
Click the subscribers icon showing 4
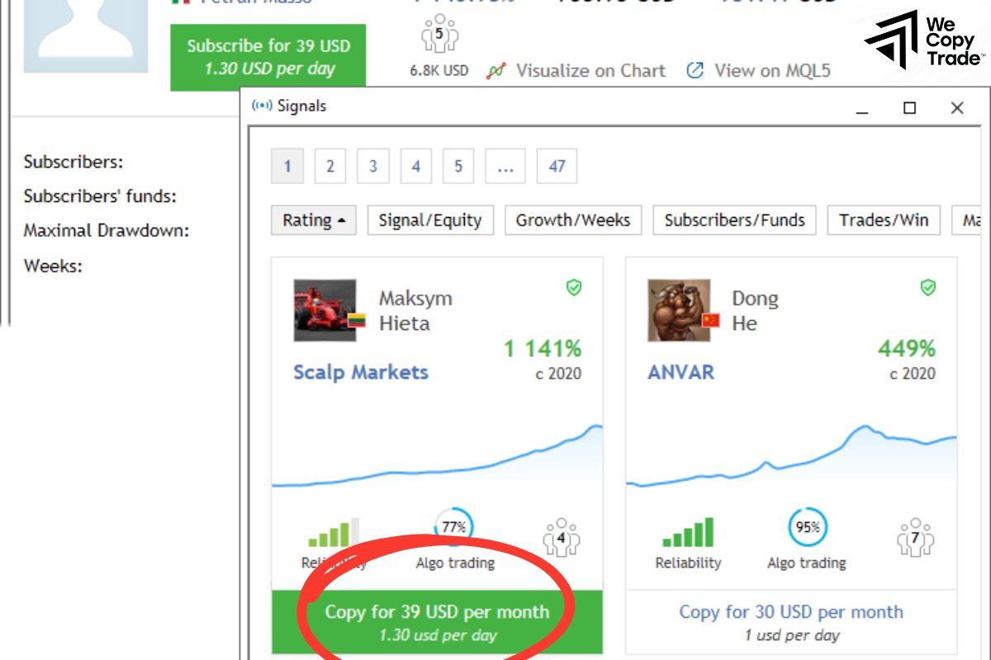[561, 536]
